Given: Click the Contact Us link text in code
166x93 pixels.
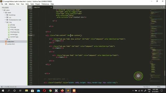Looking at the screenshot, I should 79,17.
